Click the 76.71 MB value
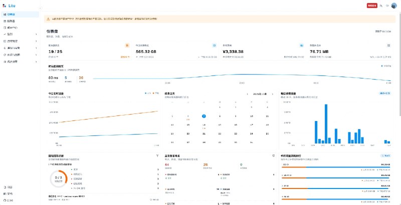The width and height of the screenshot is (401, 205). pyautogui.click(x=319, y=51)
